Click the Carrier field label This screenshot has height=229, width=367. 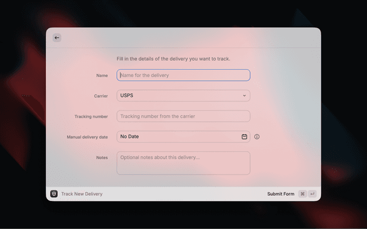coord(100,96)
